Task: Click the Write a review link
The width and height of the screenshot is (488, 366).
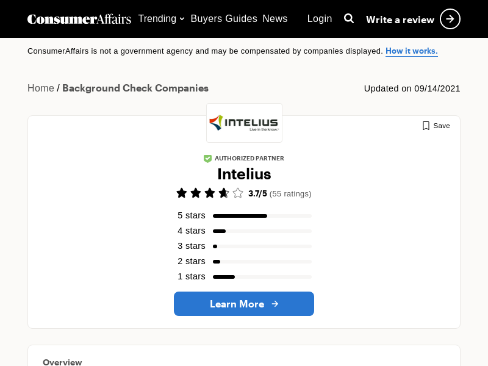Action: click(400, 20)
